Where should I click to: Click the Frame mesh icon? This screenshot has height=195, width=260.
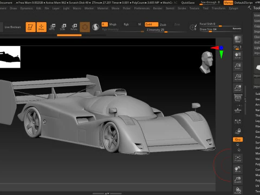238,158
